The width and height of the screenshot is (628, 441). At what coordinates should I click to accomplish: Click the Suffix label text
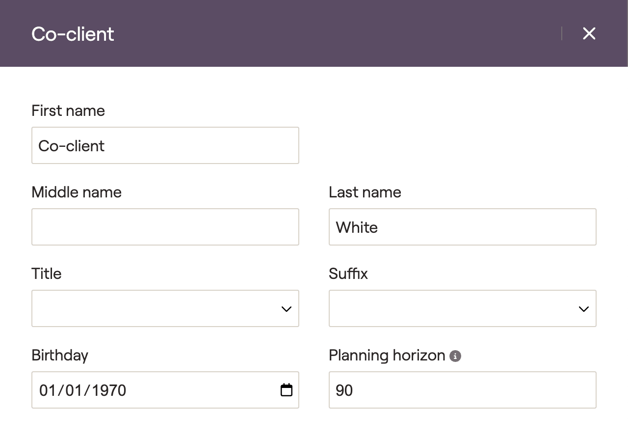(348, 274)
